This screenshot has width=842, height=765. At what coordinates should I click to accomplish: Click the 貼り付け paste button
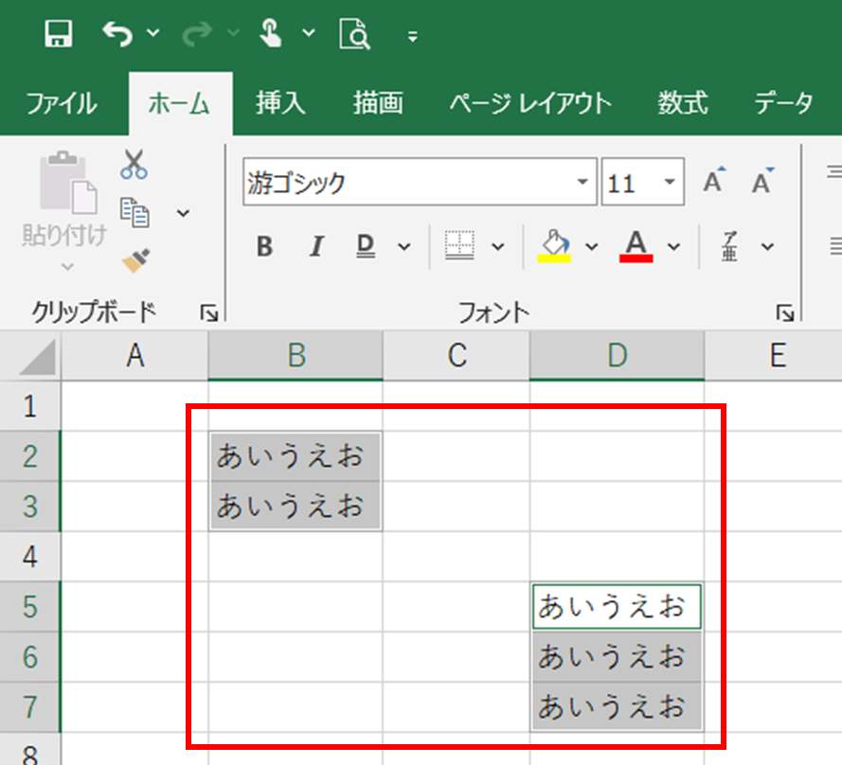[x=64, y=199]
